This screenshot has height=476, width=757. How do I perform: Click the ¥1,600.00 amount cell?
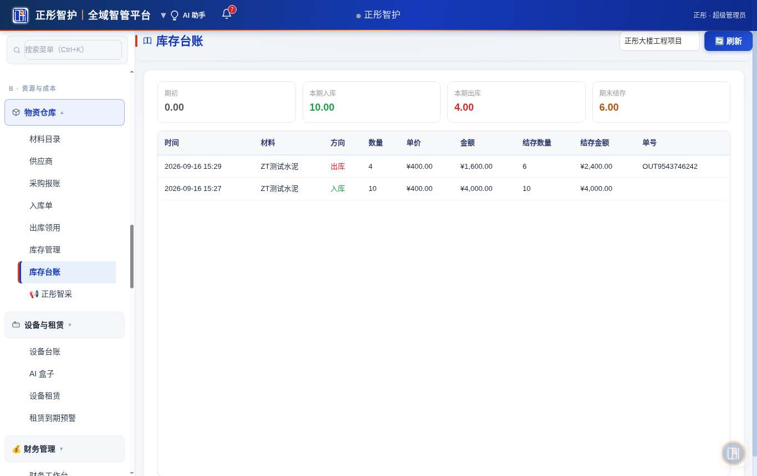tap(476, 166)
